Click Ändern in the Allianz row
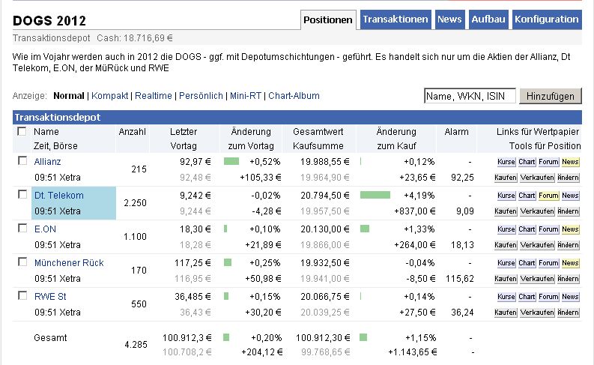Viewport: 594px width, 365px height. point(569,178)
